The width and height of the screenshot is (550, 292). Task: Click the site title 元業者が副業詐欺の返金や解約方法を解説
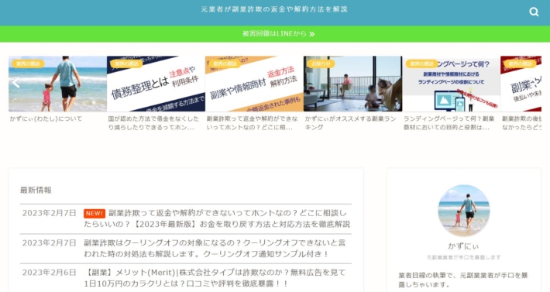(274, 9)
